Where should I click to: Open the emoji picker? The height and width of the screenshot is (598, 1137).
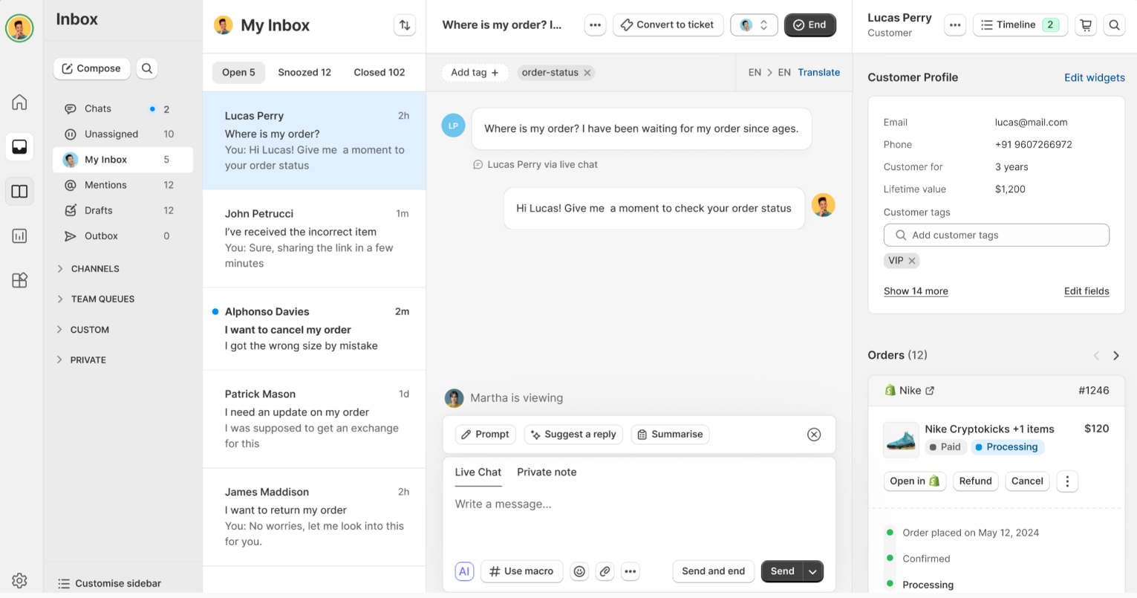[579, 571]
